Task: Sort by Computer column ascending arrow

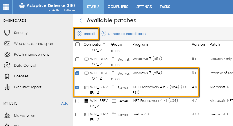Action: 104,45
